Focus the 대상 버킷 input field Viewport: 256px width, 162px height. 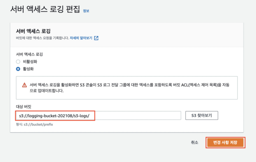[x=98, y=116]
